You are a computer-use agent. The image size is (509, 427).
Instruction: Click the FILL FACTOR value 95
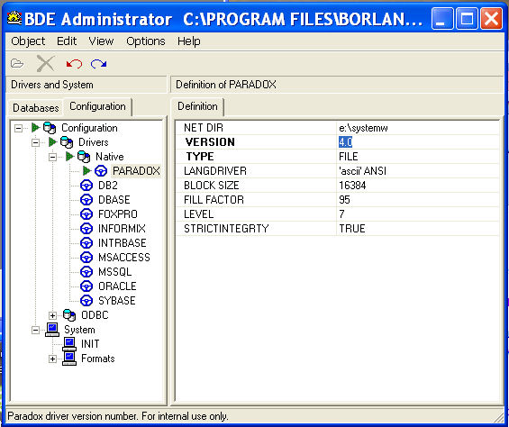pos(344,200)
